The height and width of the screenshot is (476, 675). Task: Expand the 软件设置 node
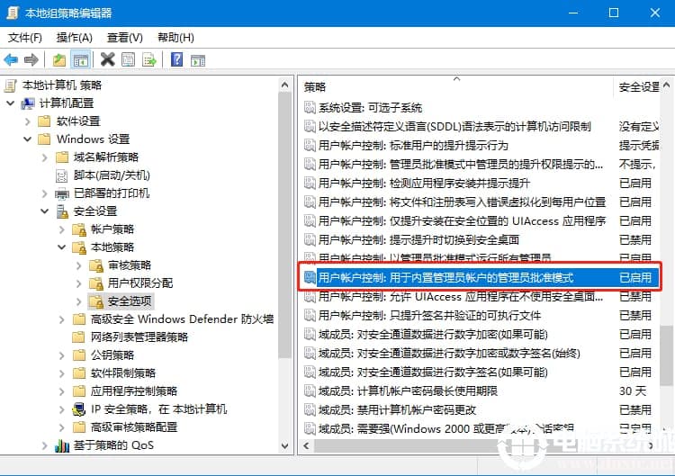pos(28,121)
